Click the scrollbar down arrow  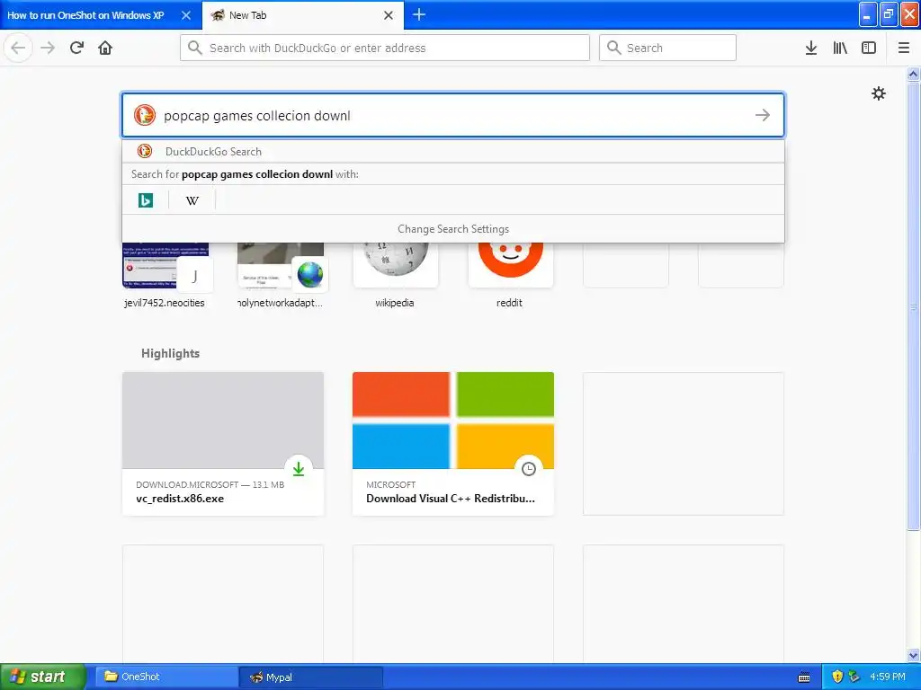point(913,655)
